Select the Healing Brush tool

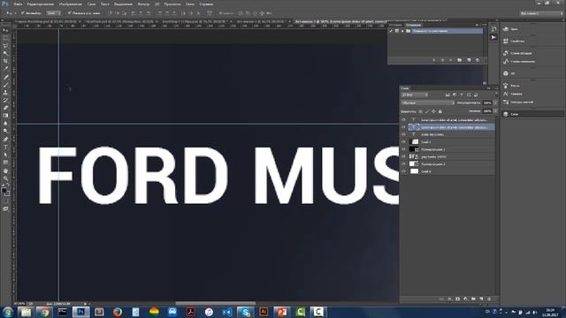5,77
